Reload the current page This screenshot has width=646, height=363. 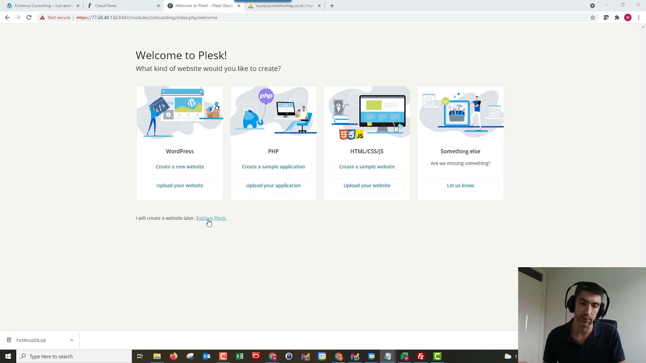coord(29,17)
